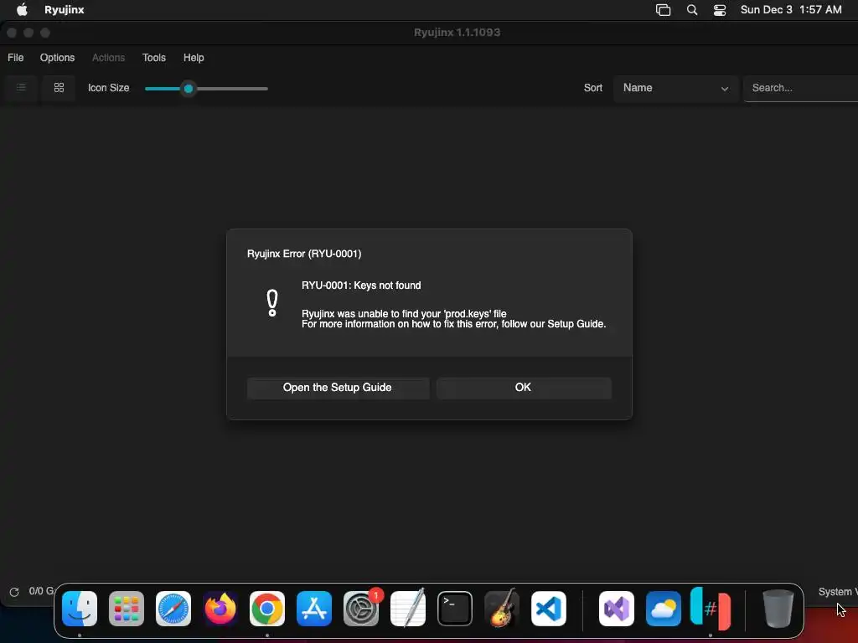Screen dimensions: 858x643
Task: Open TextEdit from the dock
Action: click(408, 609)
